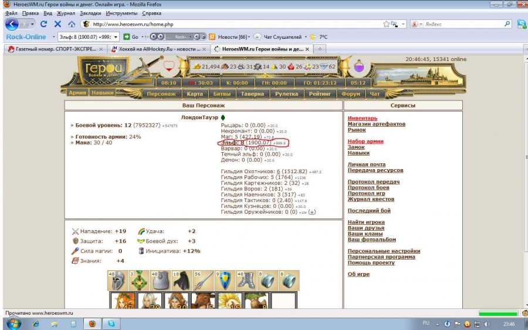Open the Таверна game section
528x330 pixels.
[251, 94]
